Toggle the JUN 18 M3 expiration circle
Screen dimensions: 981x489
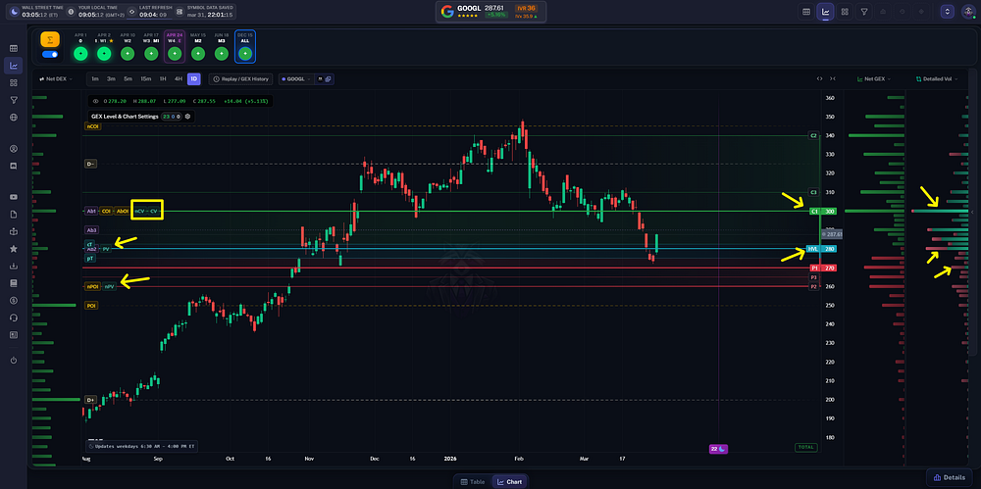222,54
